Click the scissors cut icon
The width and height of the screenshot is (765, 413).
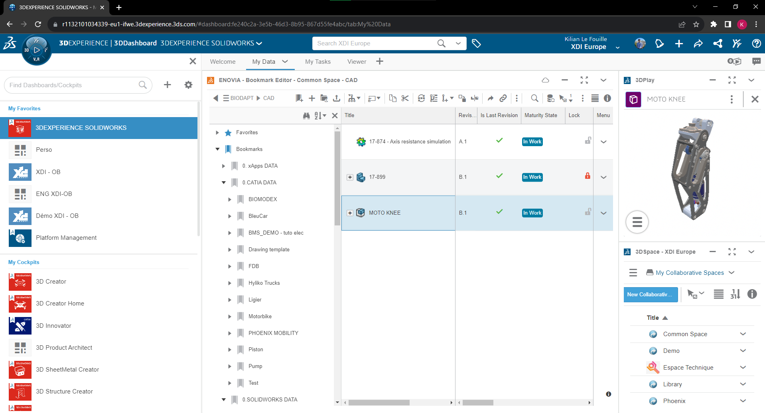pos(405,98)
